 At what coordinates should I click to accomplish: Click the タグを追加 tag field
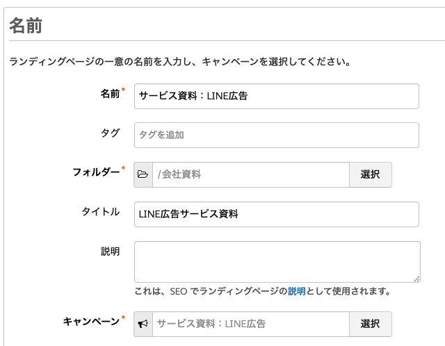[x=277, y=135]
